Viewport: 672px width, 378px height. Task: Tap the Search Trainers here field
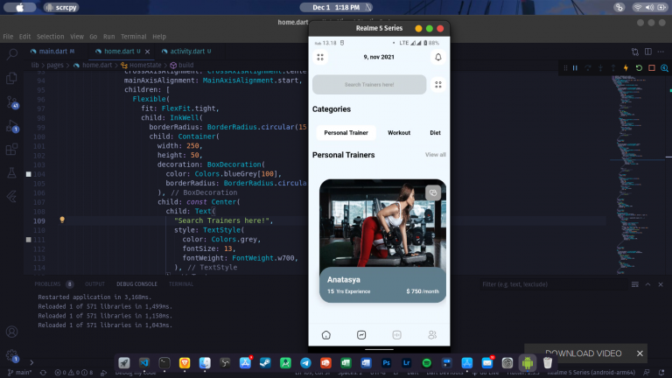click(x=369, y=85)
